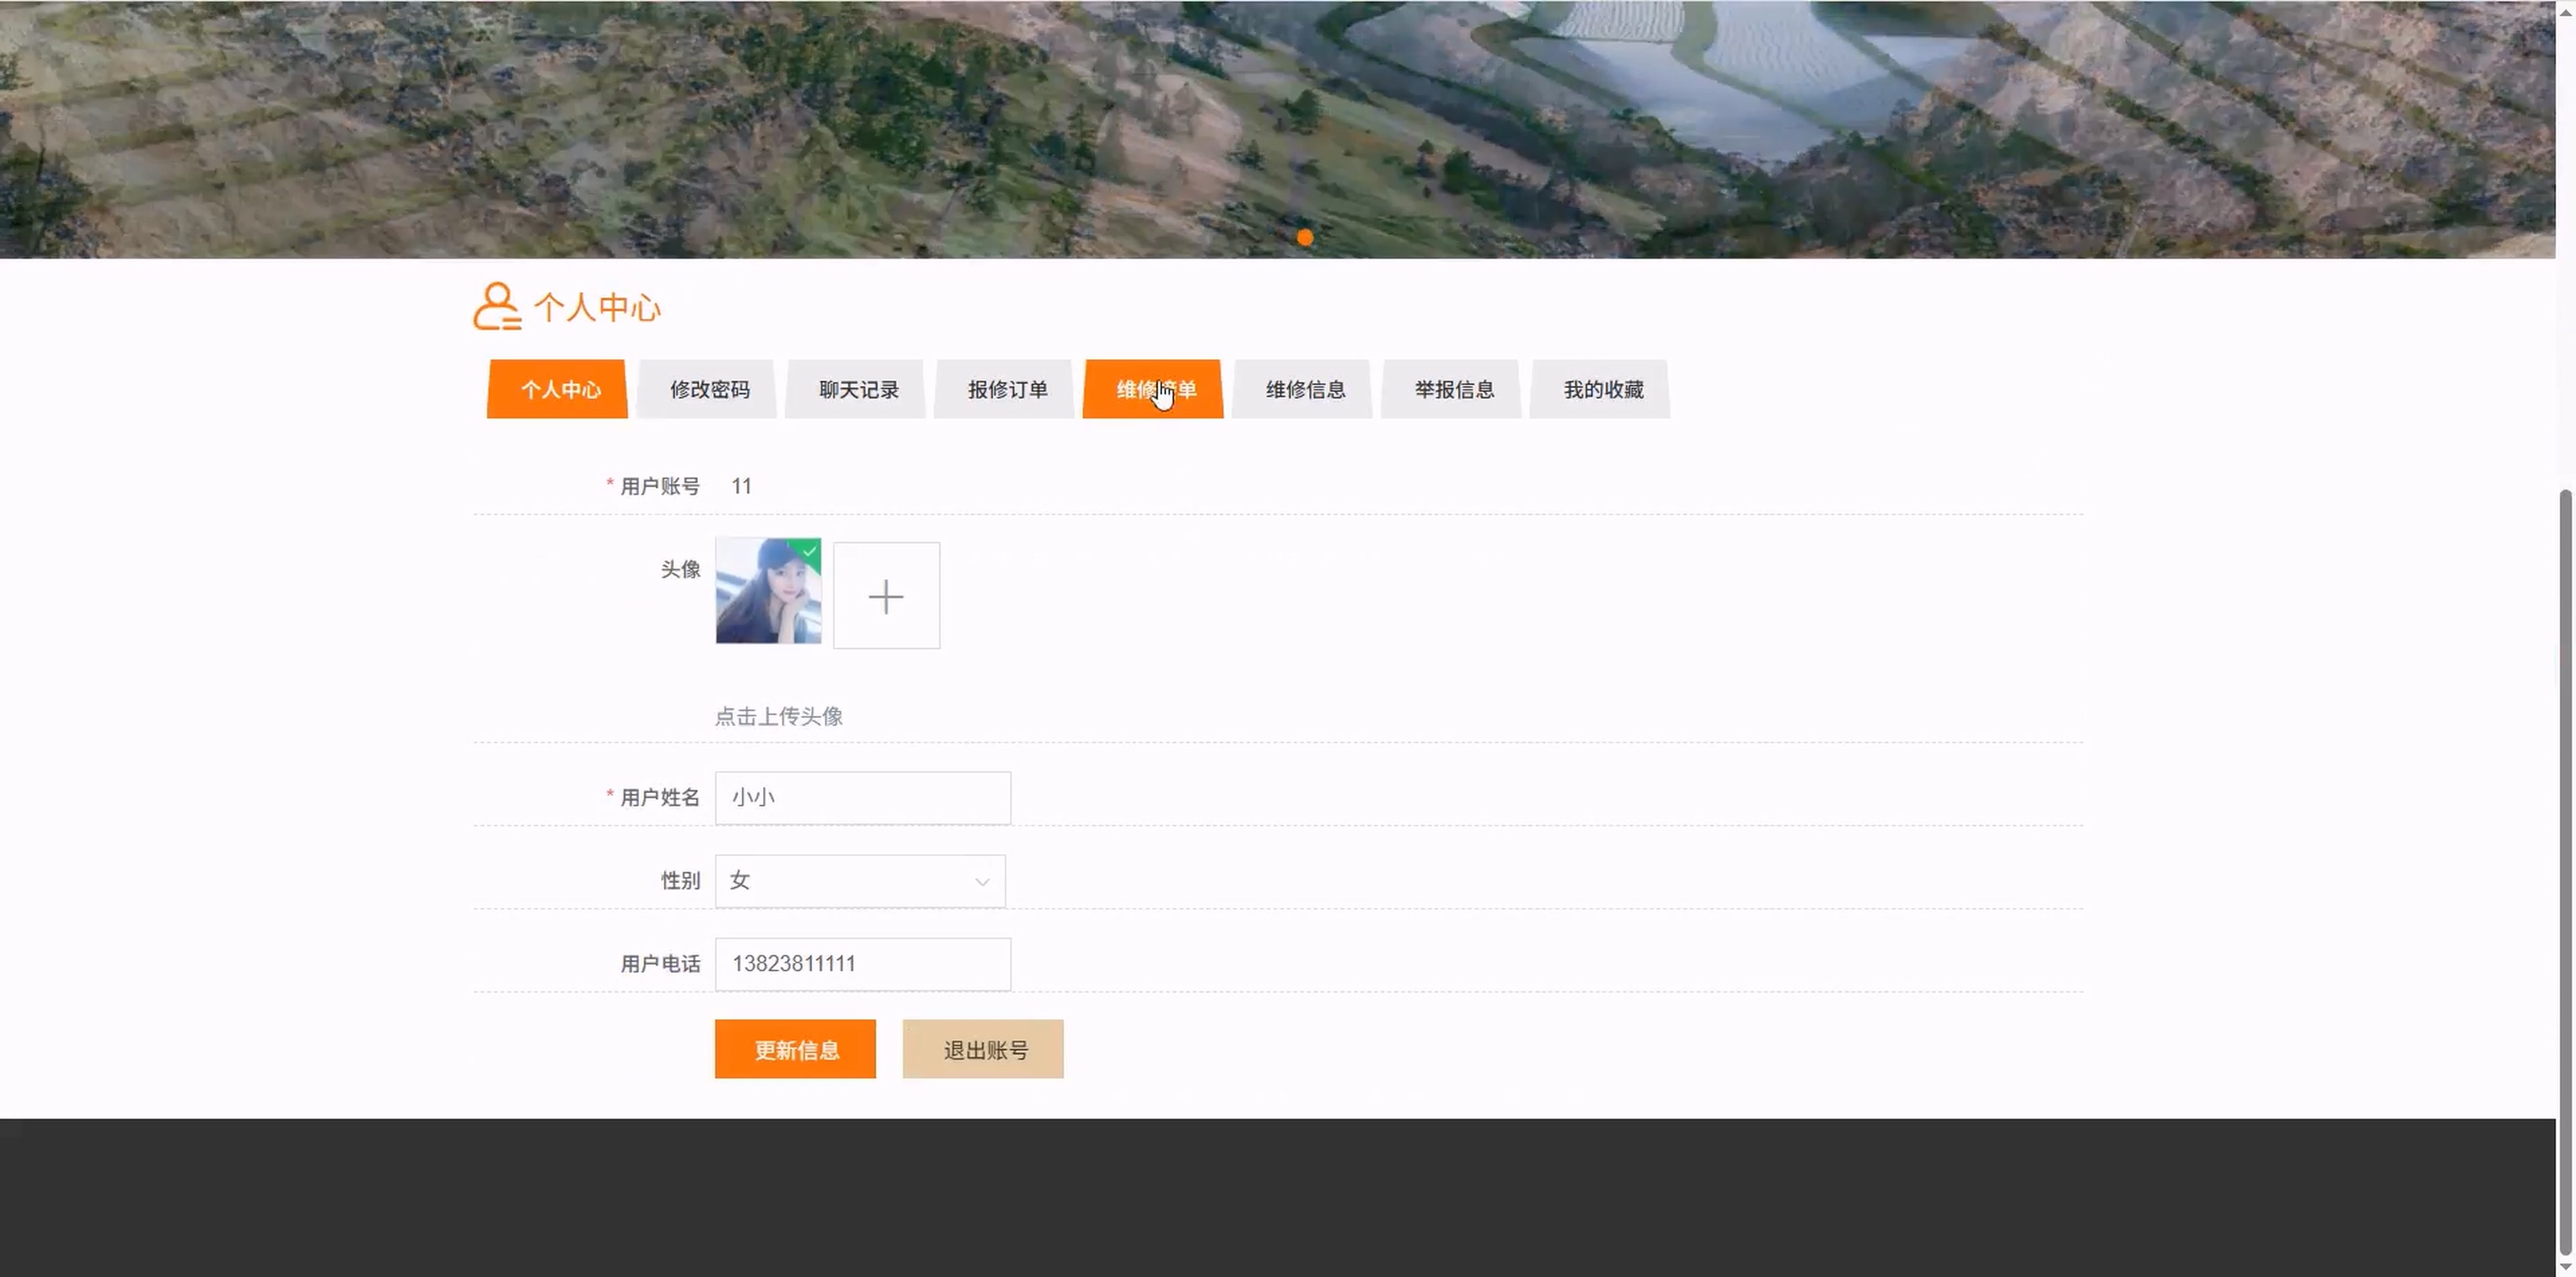Select the 维修信息 tab
Image resolution: width=2576 pixels, height=1277 pixels.
pos(1305,389)
